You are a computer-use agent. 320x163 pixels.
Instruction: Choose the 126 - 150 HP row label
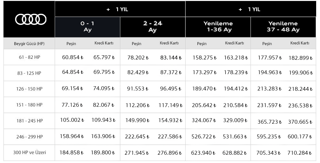coord(29,89)
